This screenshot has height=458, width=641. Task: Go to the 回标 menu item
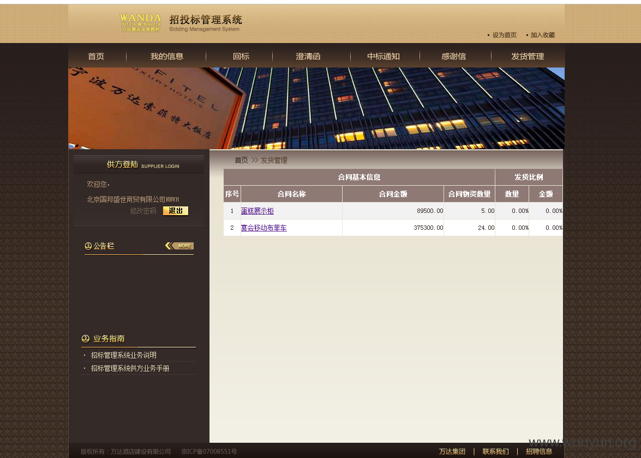[x=241, y=56]
